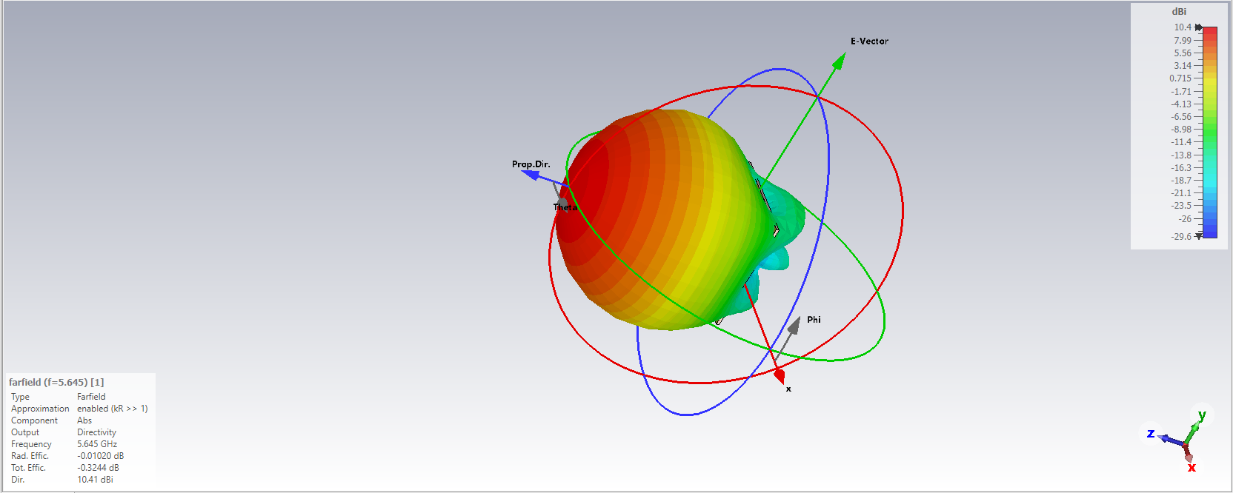The width and height of the screenshot is (1233, 493).
Task: Click the Dir. value '10.41 dBi'
Action: tap(95, 480)
